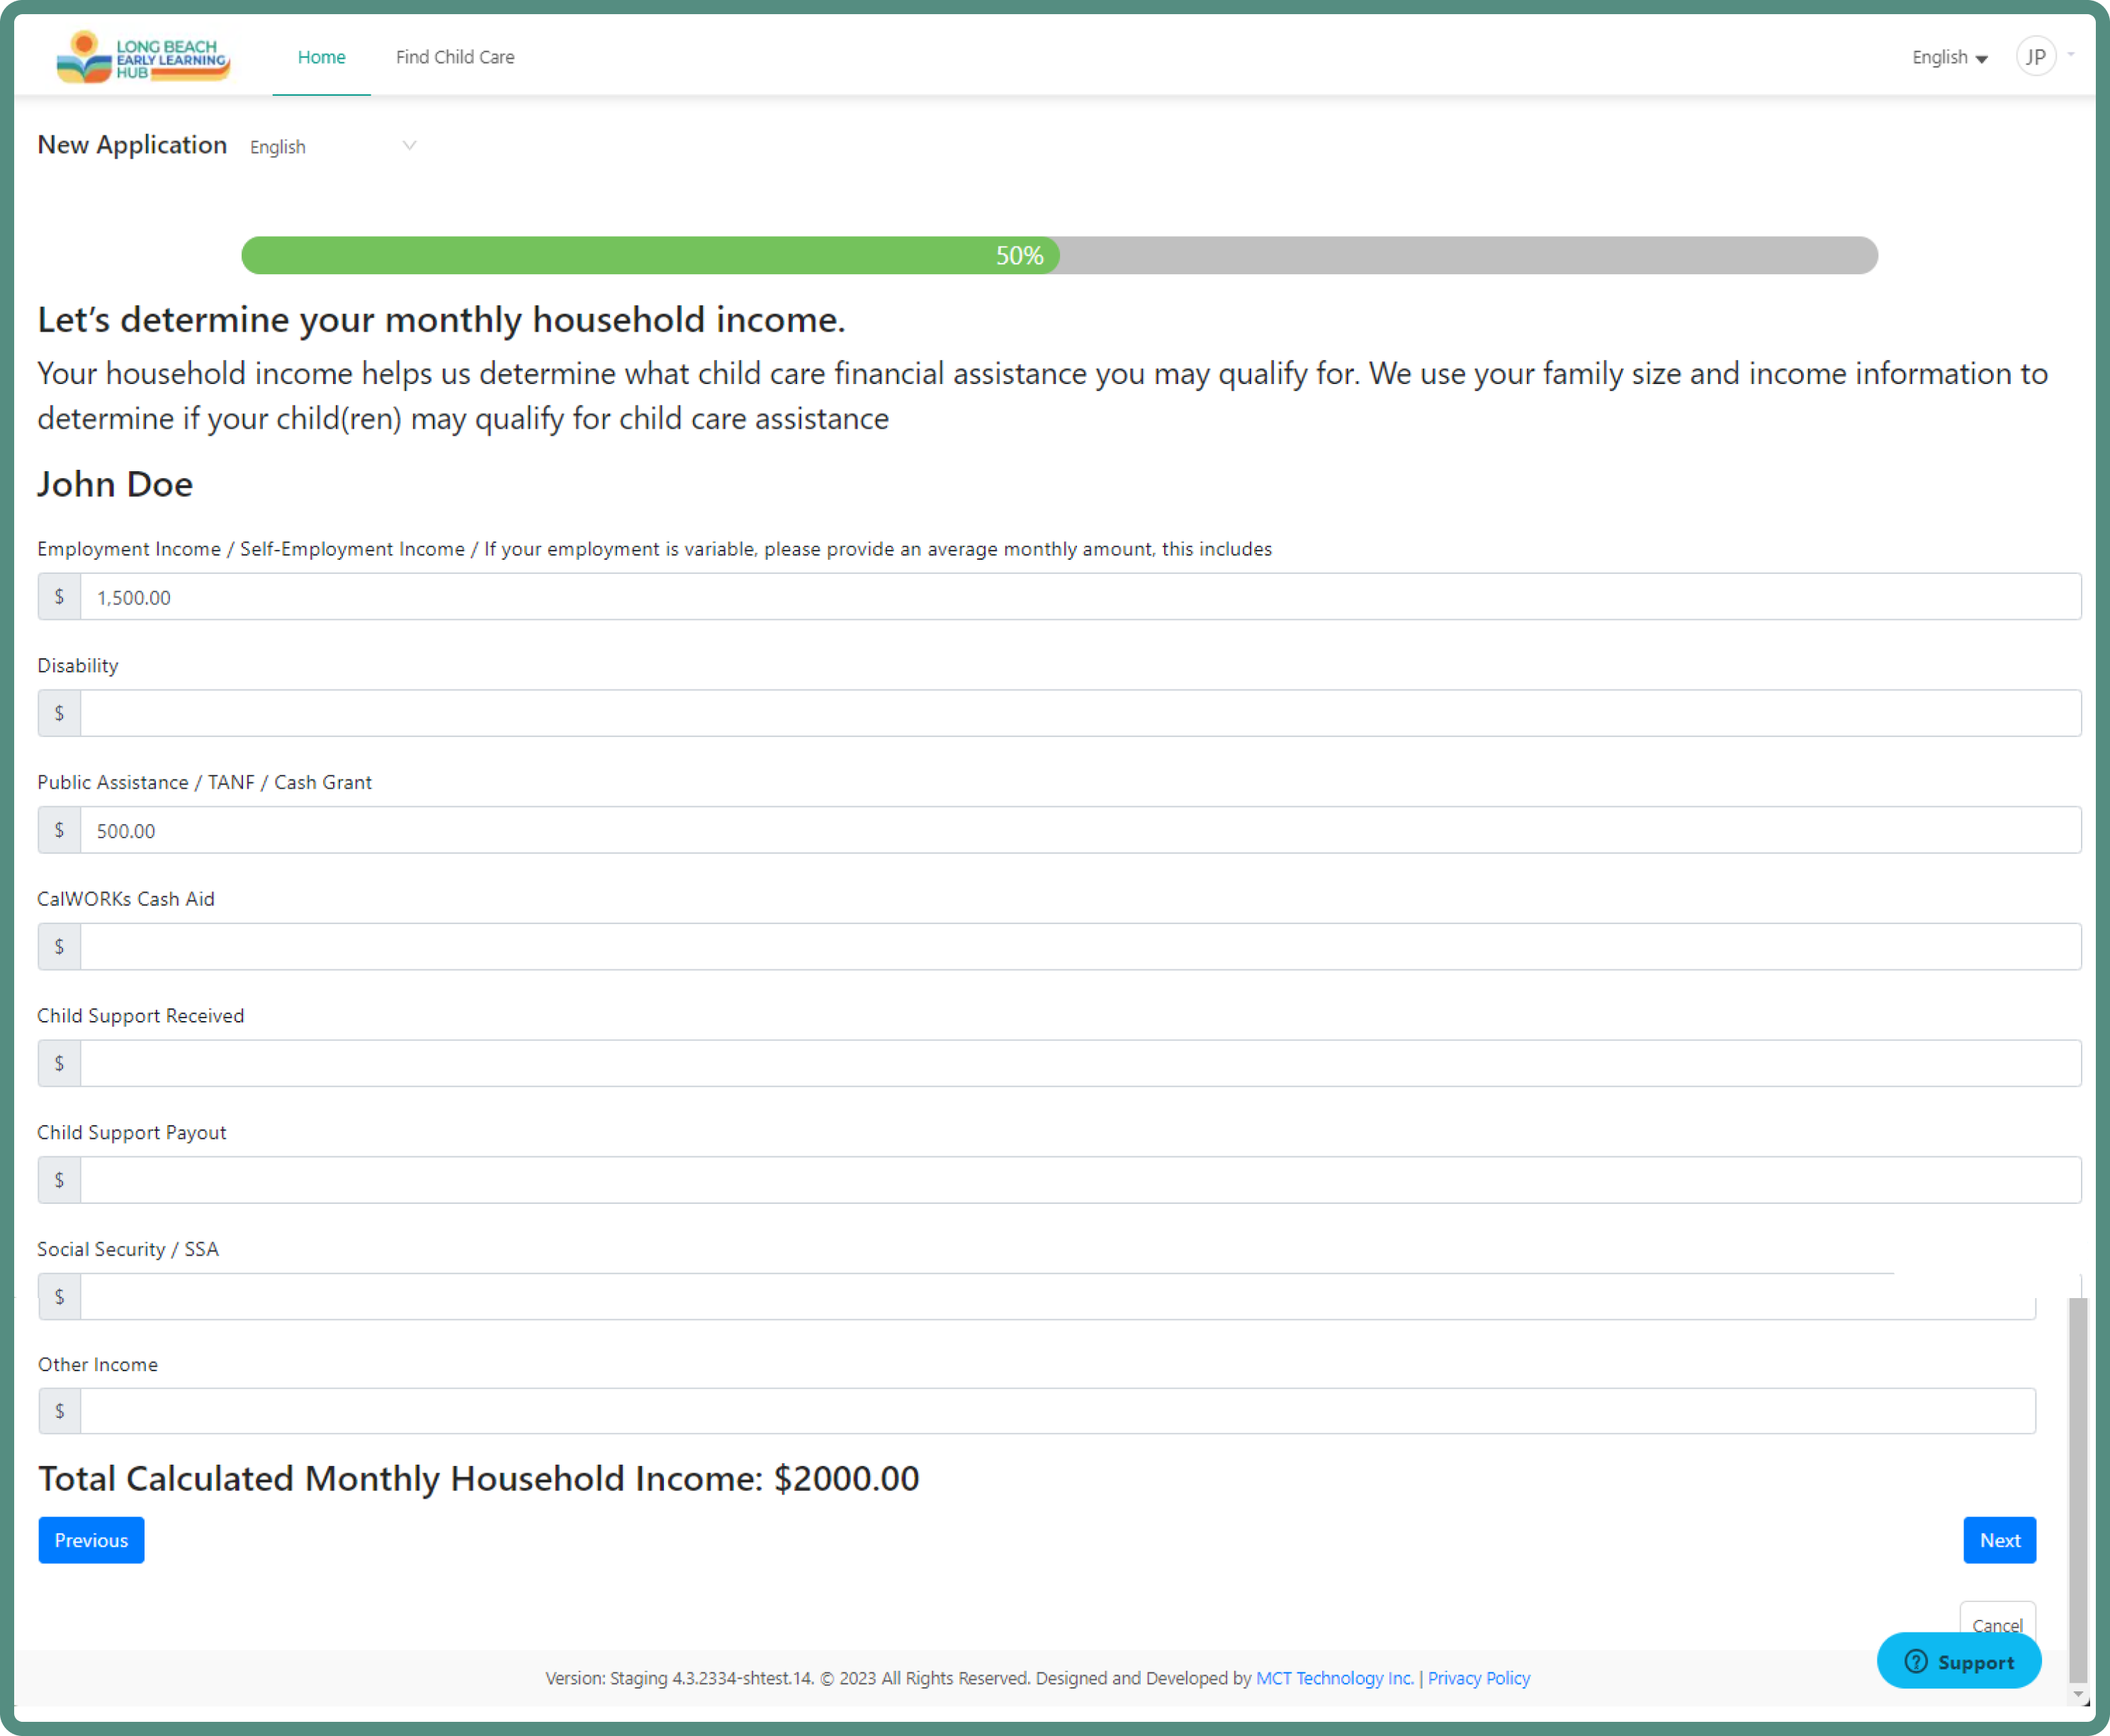Image resolution: width=2110 pixels, height=1736 pixels.
Task: Click the page vertical scrollbar thumb
Action: 2078,1490
